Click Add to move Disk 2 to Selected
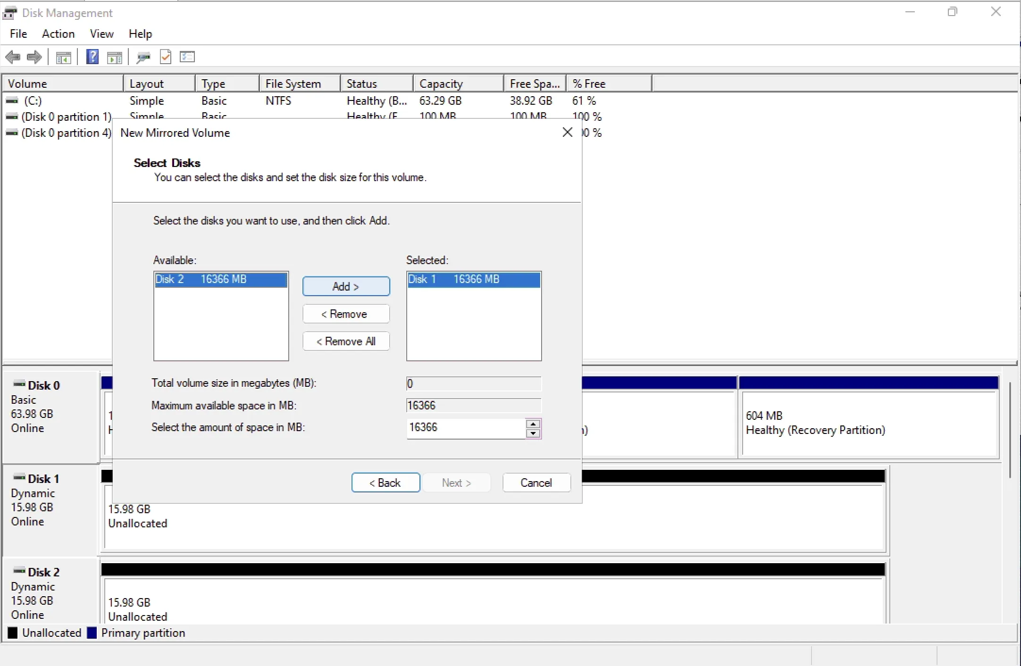Viewport: 1021px width, 666px height. coord(345,286)
